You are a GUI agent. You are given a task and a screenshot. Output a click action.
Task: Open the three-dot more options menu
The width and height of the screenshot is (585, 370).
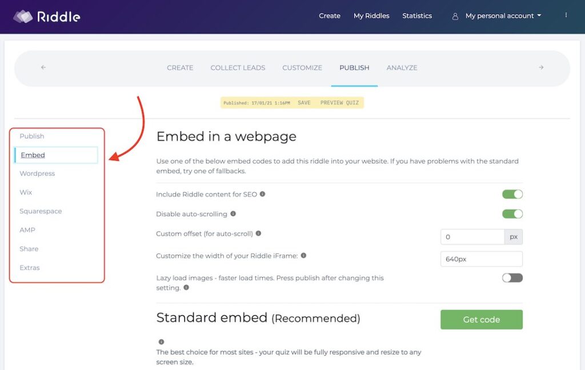coord(566,15)
